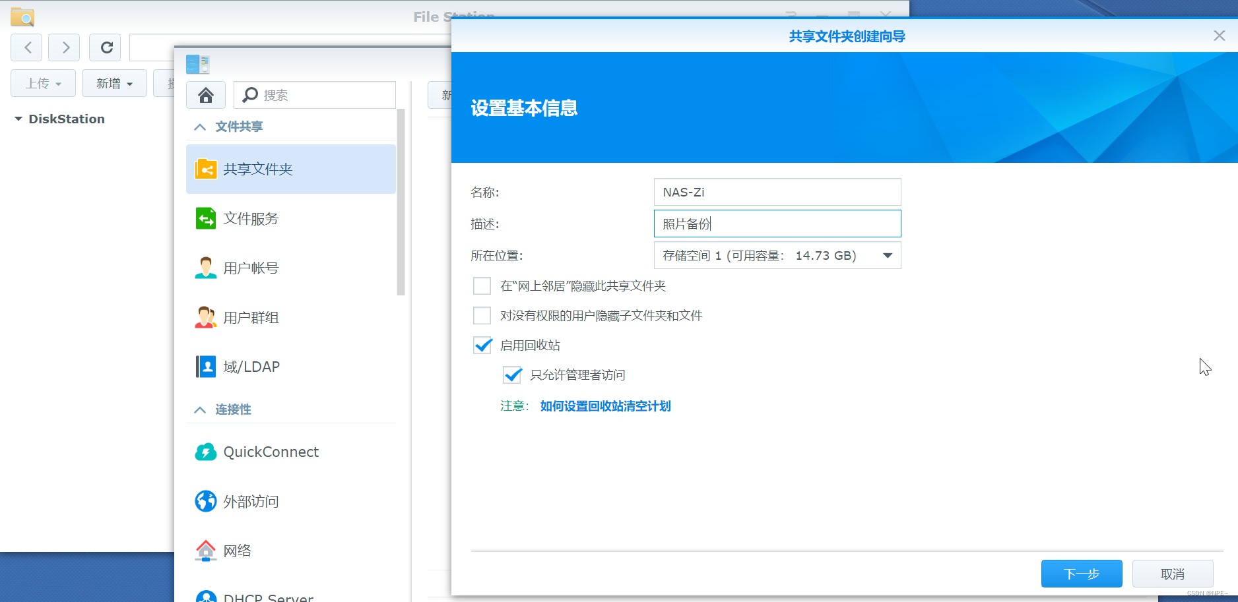Screen dimensions: 1238x602
Task: Click the QuickConnect cloud icon
Action: coord(206,452)
